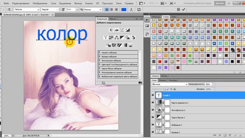Image resolution: width=245 pixels, height=138 pixels.
Task: Click the Posterize adjustment icon
Action: (114, 45)
